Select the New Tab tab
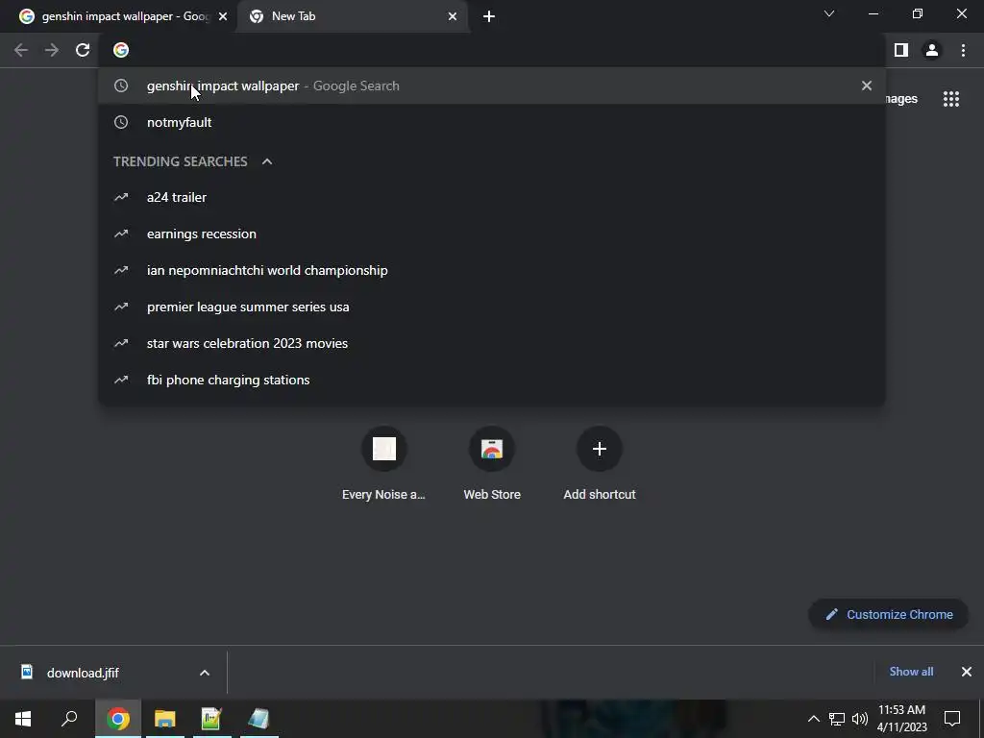 point(352,16)
